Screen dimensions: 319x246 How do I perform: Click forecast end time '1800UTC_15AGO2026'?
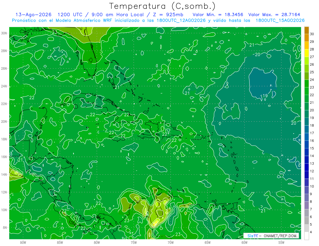pos(280,20)
